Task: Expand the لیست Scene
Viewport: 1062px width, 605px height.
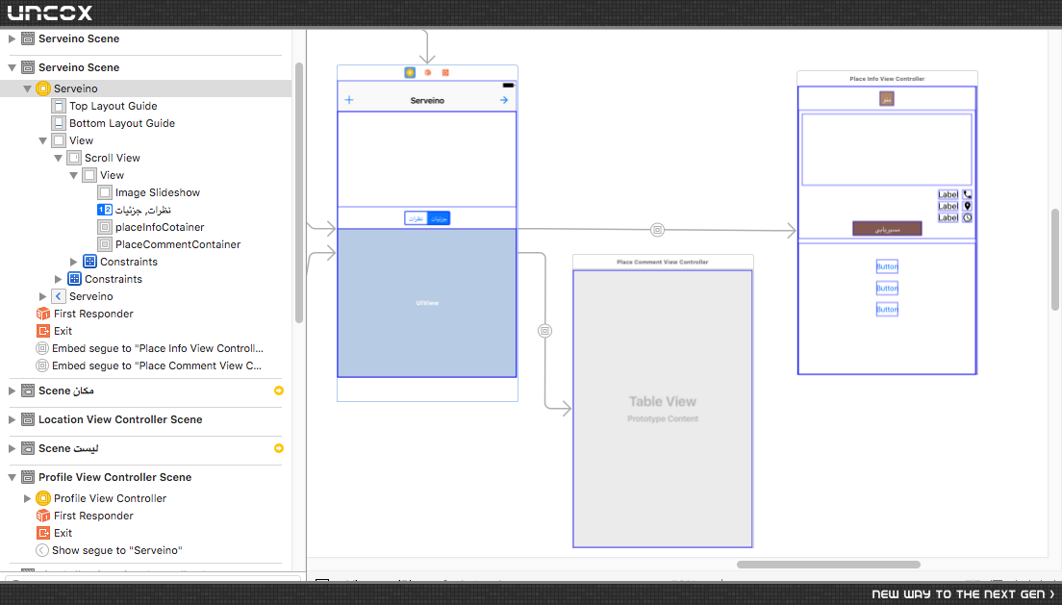Action: (x=12, y=448)
